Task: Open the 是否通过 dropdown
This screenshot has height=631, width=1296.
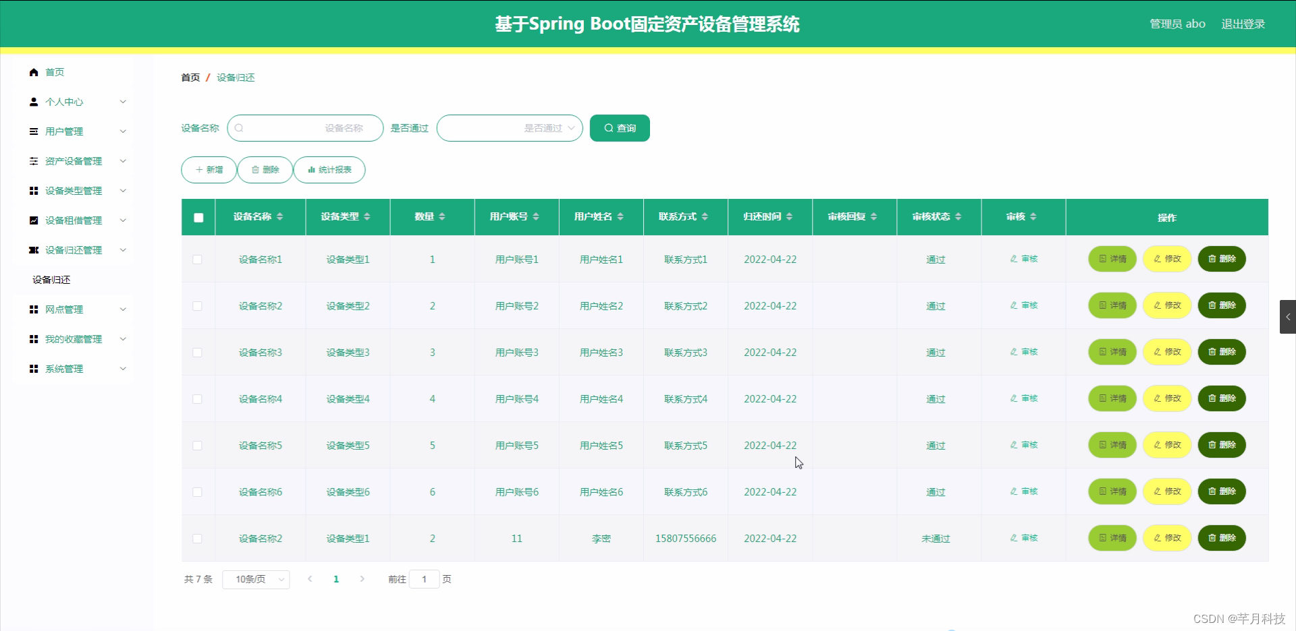Action: pyautogui.click(x=510, y=128)
